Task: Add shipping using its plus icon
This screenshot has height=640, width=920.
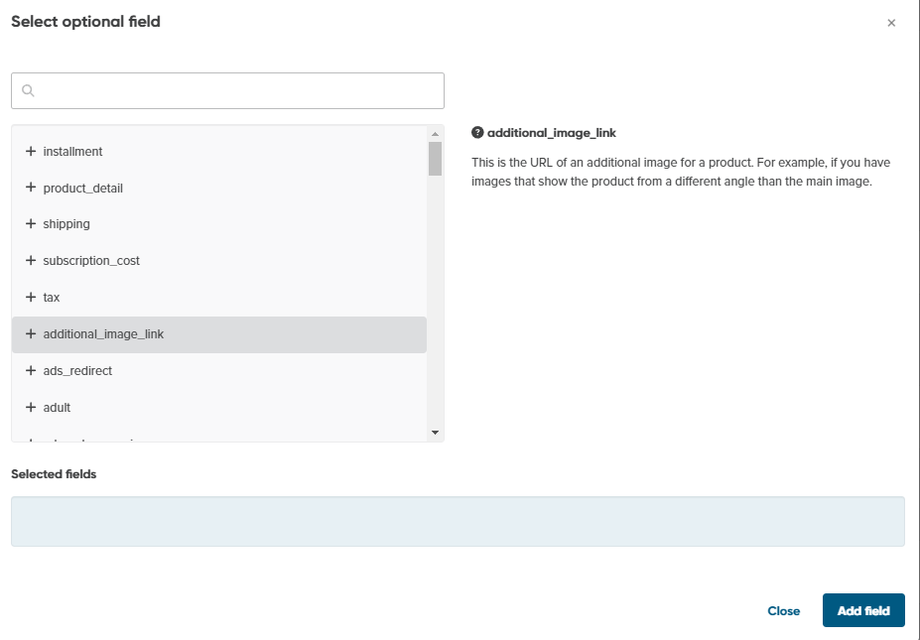Action: click(x=31, y=224)
